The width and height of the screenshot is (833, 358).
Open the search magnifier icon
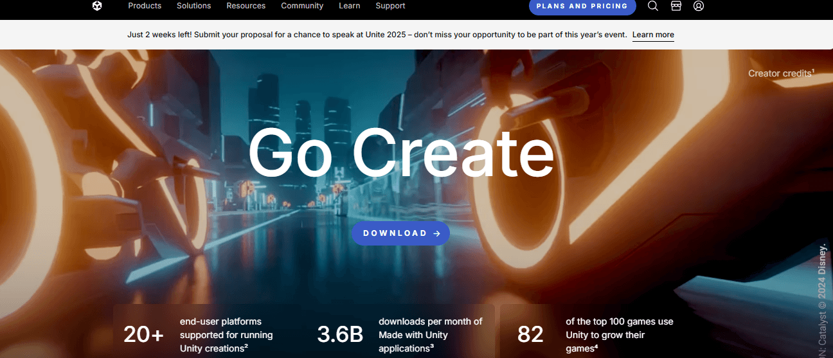(653, 6)
